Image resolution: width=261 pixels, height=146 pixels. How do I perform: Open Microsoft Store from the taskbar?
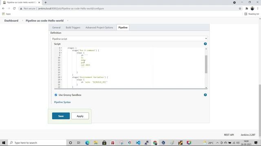pyautogui.click(x=104, y=143)
